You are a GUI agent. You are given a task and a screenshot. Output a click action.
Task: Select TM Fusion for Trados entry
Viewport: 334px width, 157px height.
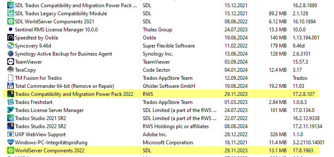(38, 78)
